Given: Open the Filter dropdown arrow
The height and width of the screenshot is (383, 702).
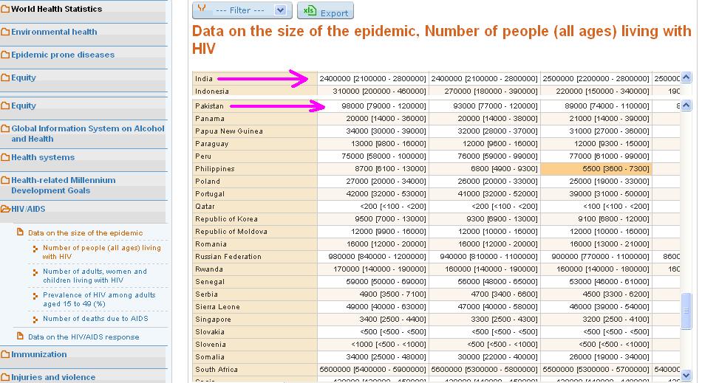Looking at the screenshot, I should pos(279,10).
